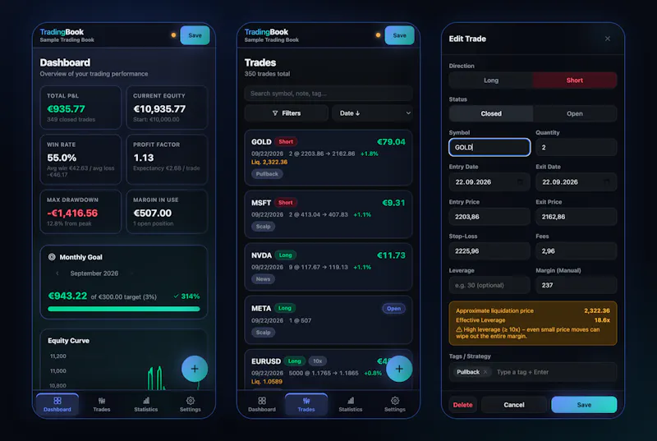Open the Trades tab in Dashboard panel nav bar
The height and width of the screenshot is (441, 657).
pos(102,405)
